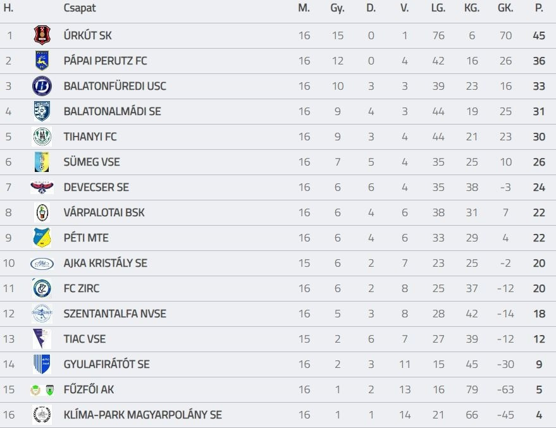The width and height of the screenshot is (556, 428).
Task: Open the VÁRPALOTAI BSK team link
Action: [104, 212]
